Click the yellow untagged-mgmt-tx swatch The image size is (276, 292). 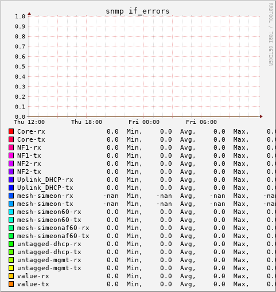click(11, 268)
